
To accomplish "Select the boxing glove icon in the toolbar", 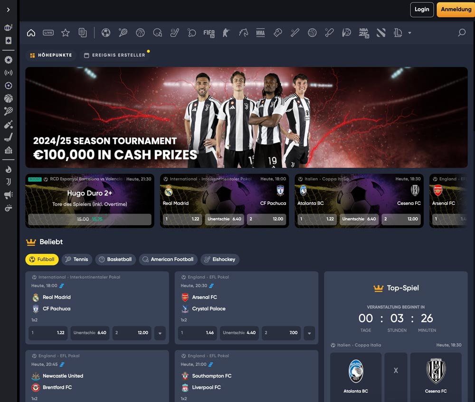I will (277, 33).
